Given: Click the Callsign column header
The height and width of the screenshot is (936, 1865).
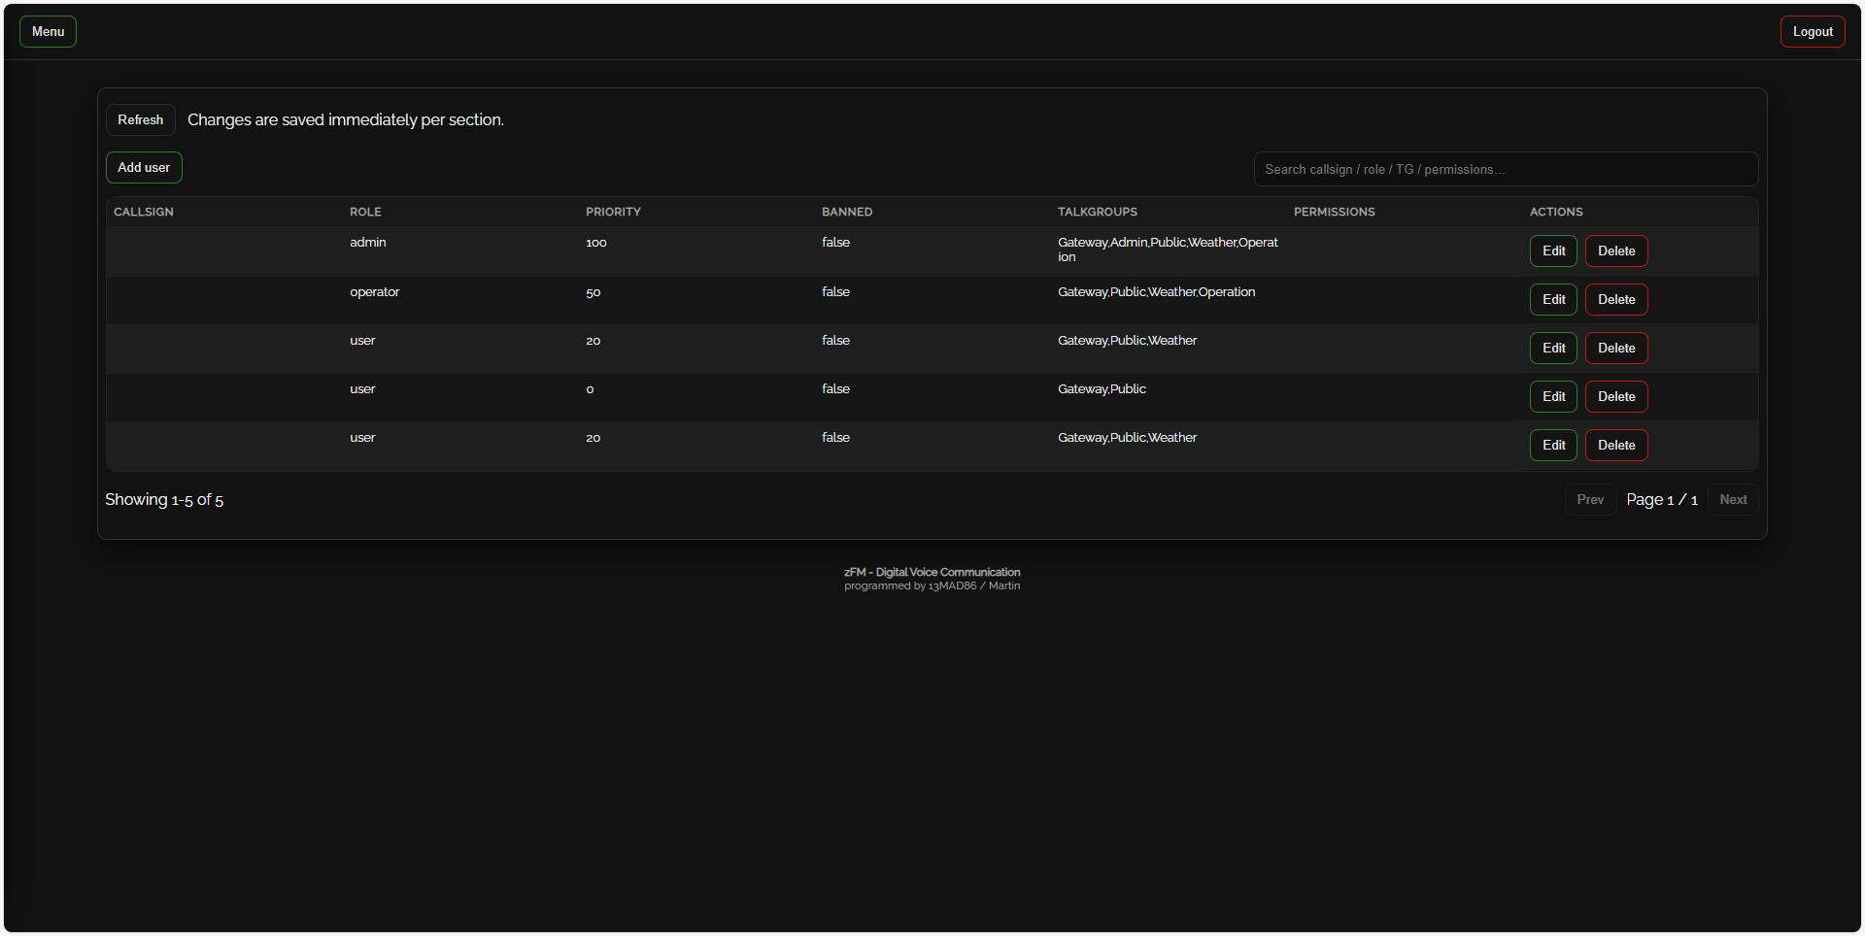Looking at the screenshot, I should tap(144, 212).
